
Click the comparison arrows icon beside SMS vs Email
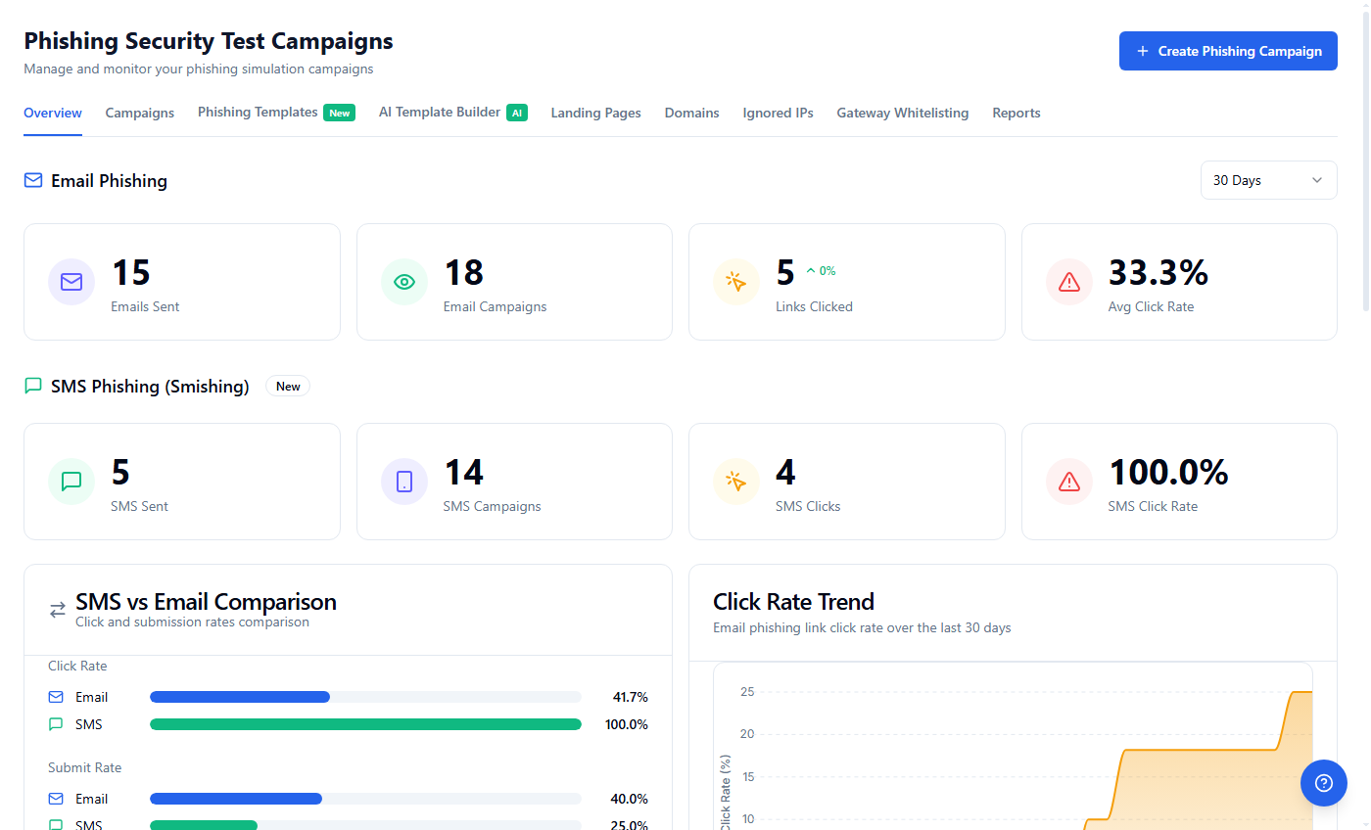click(x=57, y=609)
